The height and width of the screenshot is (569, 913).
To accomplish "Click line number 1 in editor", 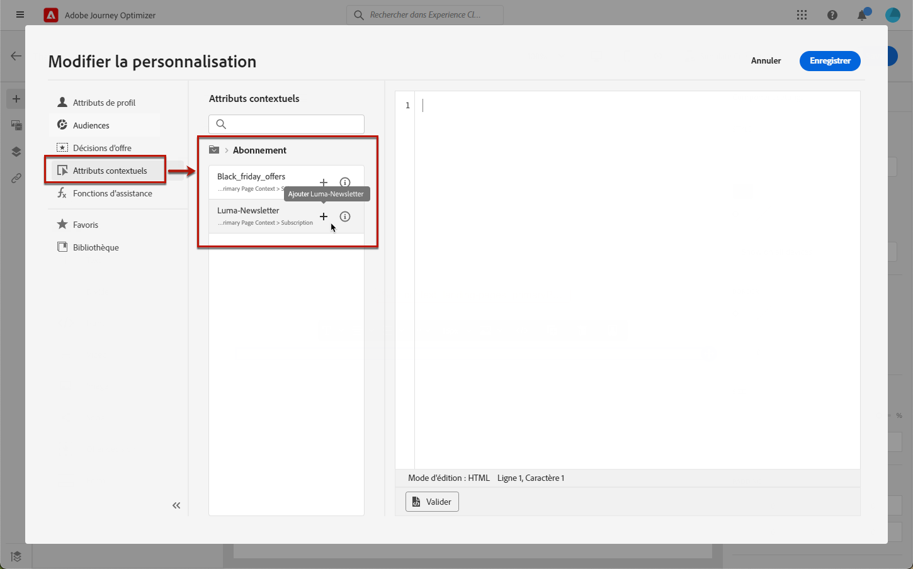I will pos(407,105).
